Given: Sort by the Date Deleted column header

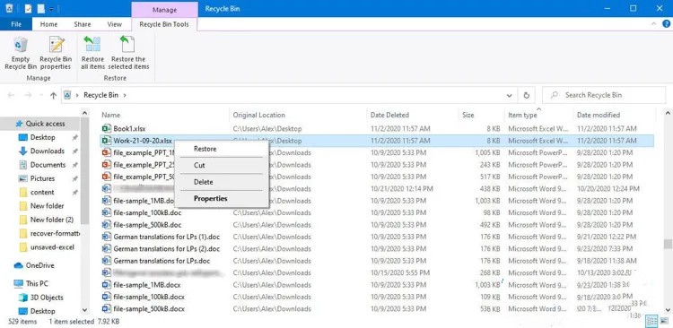Looking at the screenshot, I should point(389,115).
